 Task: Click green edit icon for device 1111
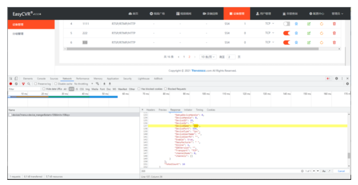pos(309,24)
